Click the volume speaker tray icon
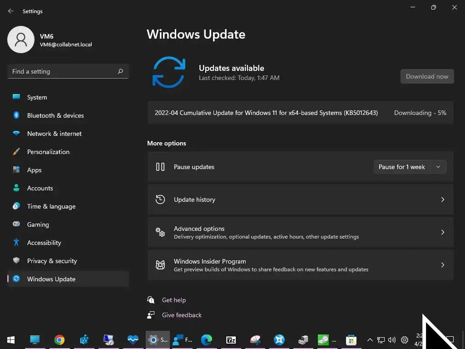 (x=392, y=340)
